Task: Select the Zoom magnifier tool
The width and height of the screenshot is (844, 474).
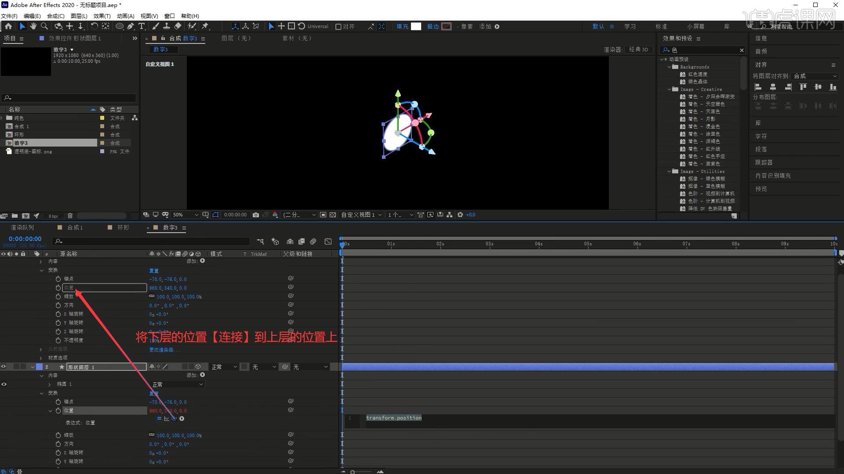Action: click(x=44, y=26)
